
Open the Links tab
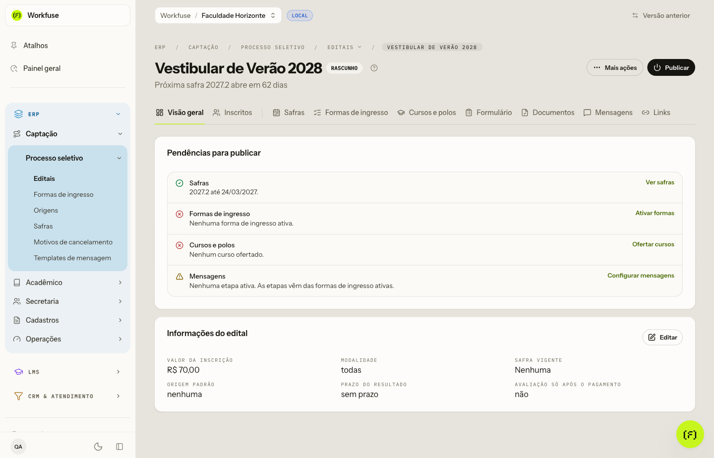click(656, 113)
